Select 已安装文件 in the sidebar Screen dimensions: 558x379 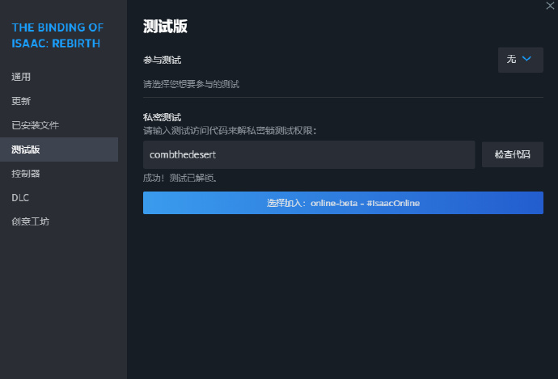35,125
